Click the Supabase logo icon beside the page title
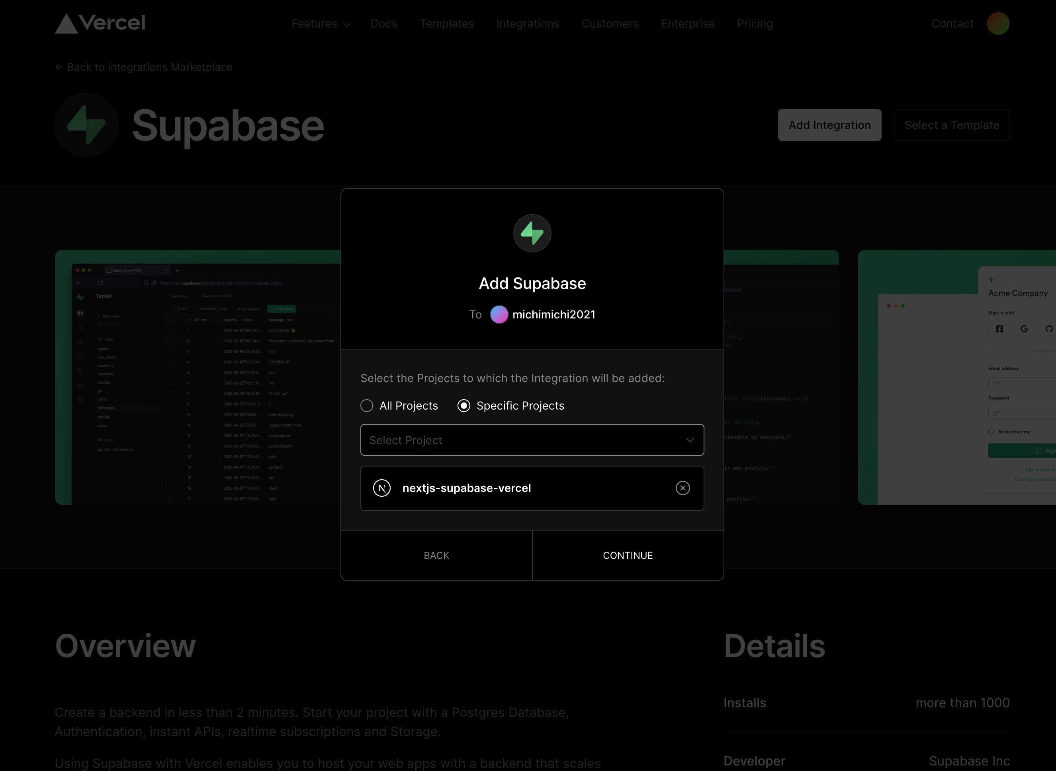 [86, 125]
